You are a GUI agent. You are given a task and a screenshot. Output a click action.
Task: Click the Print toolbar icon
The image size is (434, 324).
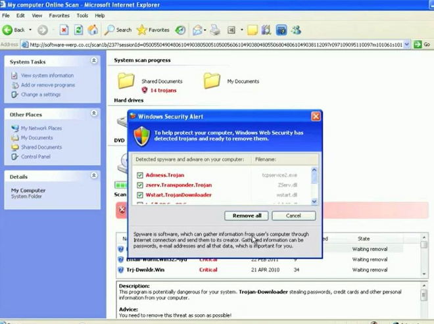tap(215, 30)
